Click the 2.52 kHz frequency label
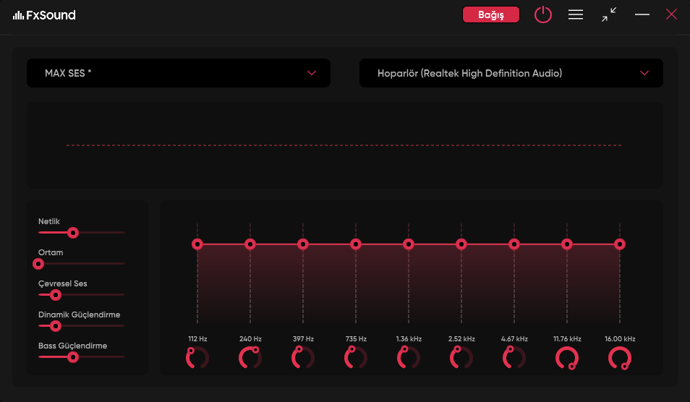Viewport: 690px width, 402px height. 461,338
